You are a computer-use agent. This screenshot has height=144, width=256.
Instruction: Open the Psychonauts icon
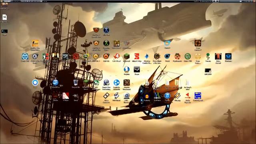tap(177, 56)
